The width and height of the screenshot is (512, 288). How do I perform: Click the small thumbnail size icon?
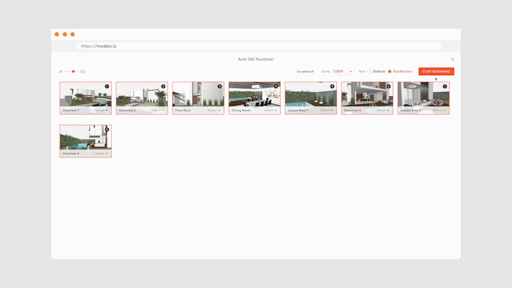pos(61,72)
